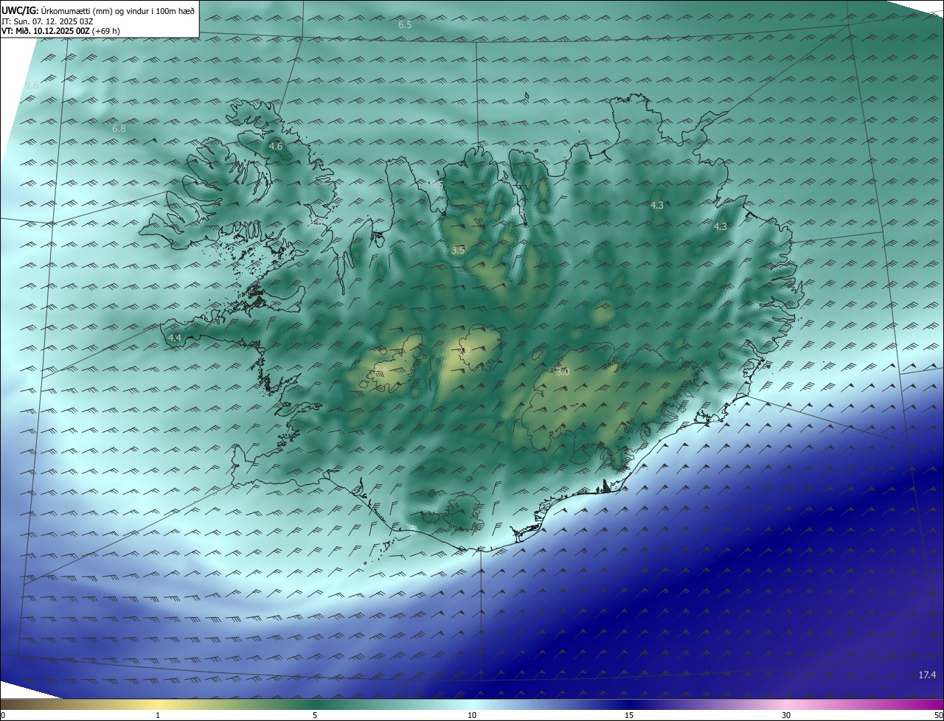Select the 'IT: Sun. 07. 12. 2025 03Z' line
The height and width of the screenshot is (721, 944).
click(x=47, y=21)
